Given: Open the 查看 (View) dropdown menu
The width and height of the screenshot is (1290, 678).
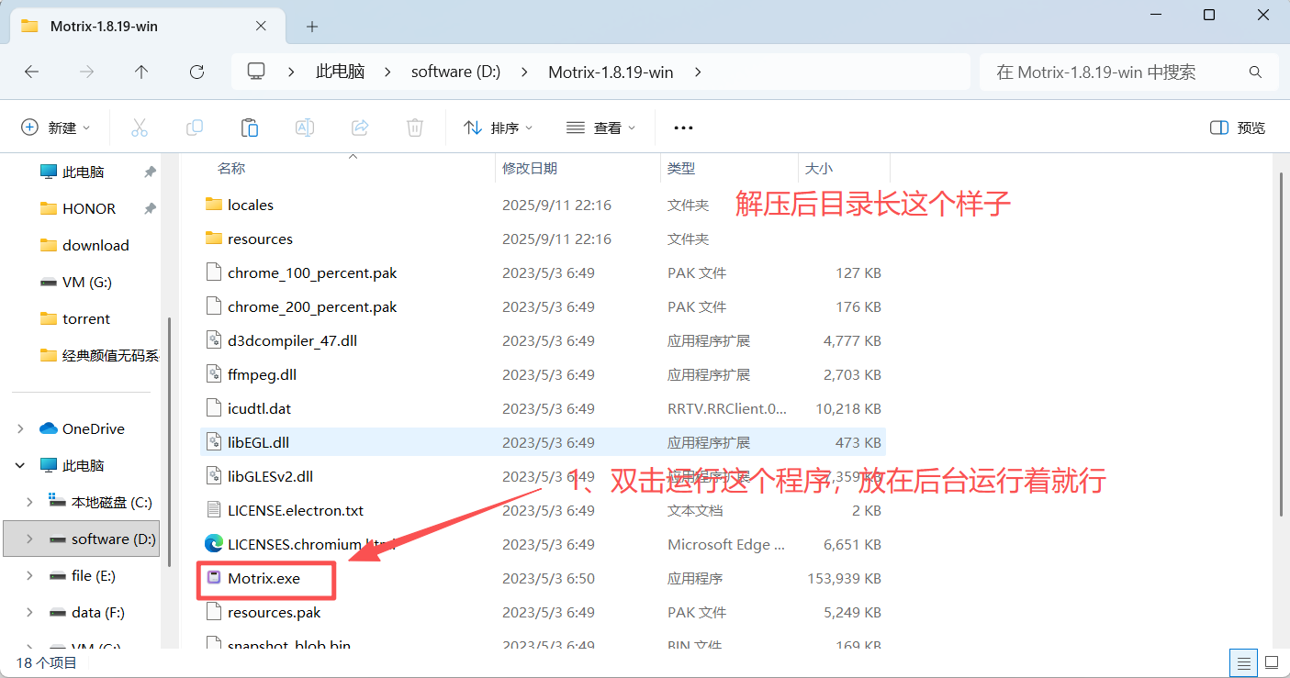Looking at the screenshot, I should point(601,128).
